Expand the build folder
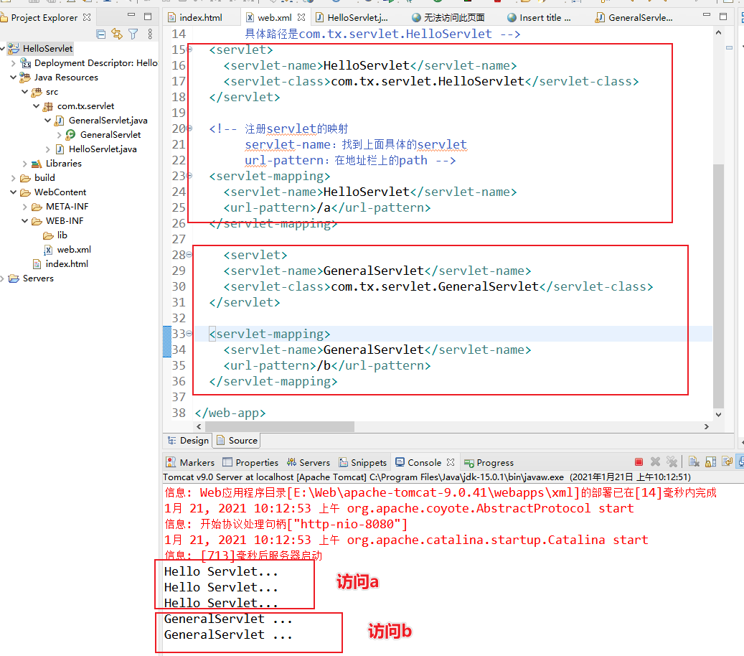 [x=14, y=177]
